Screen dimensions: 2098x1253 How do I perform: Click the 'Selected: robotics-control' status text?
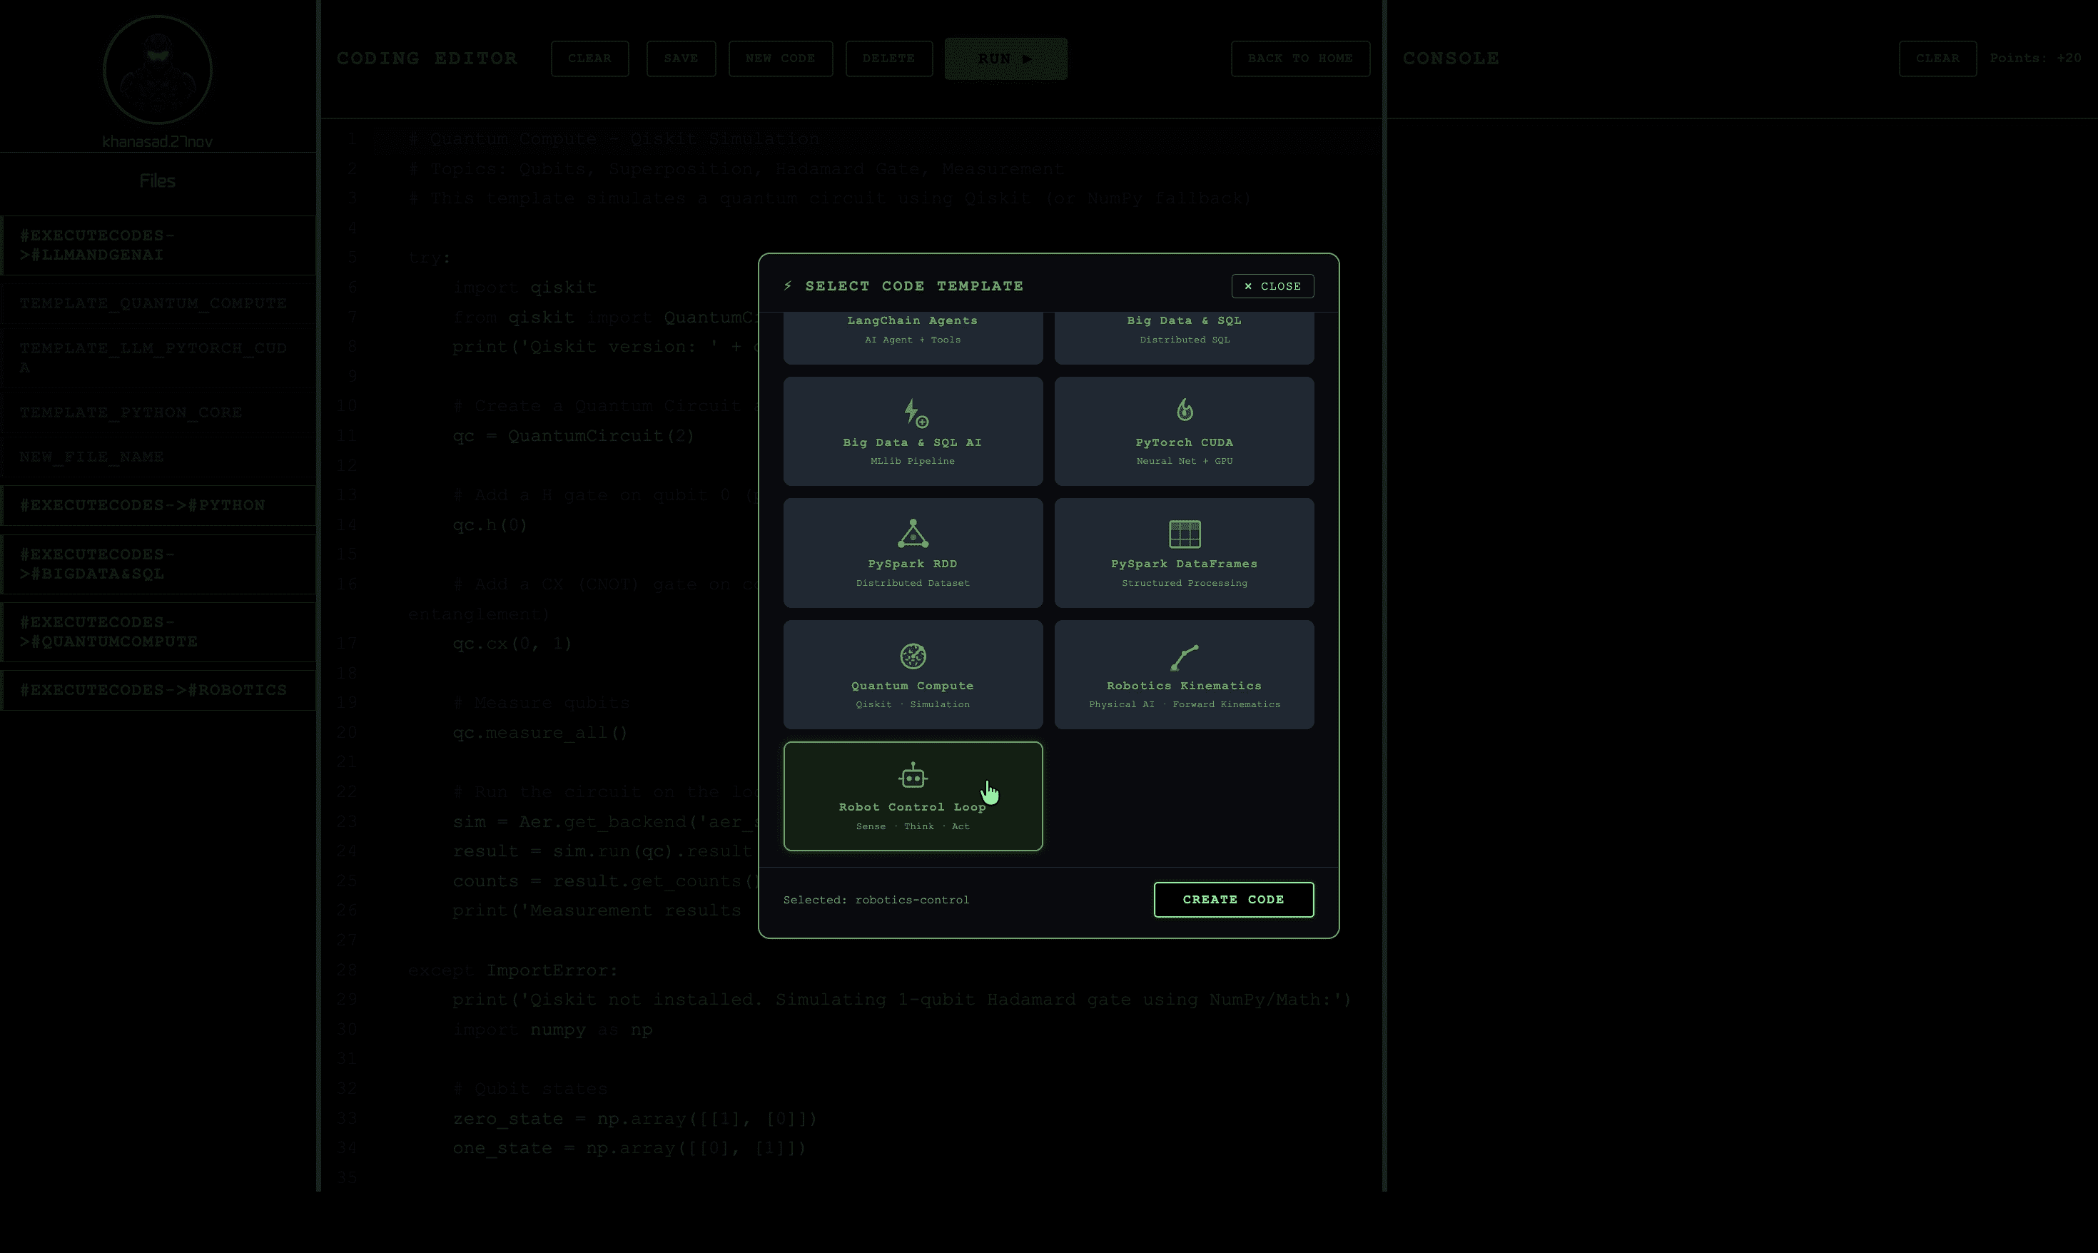(x=876, y=900)
